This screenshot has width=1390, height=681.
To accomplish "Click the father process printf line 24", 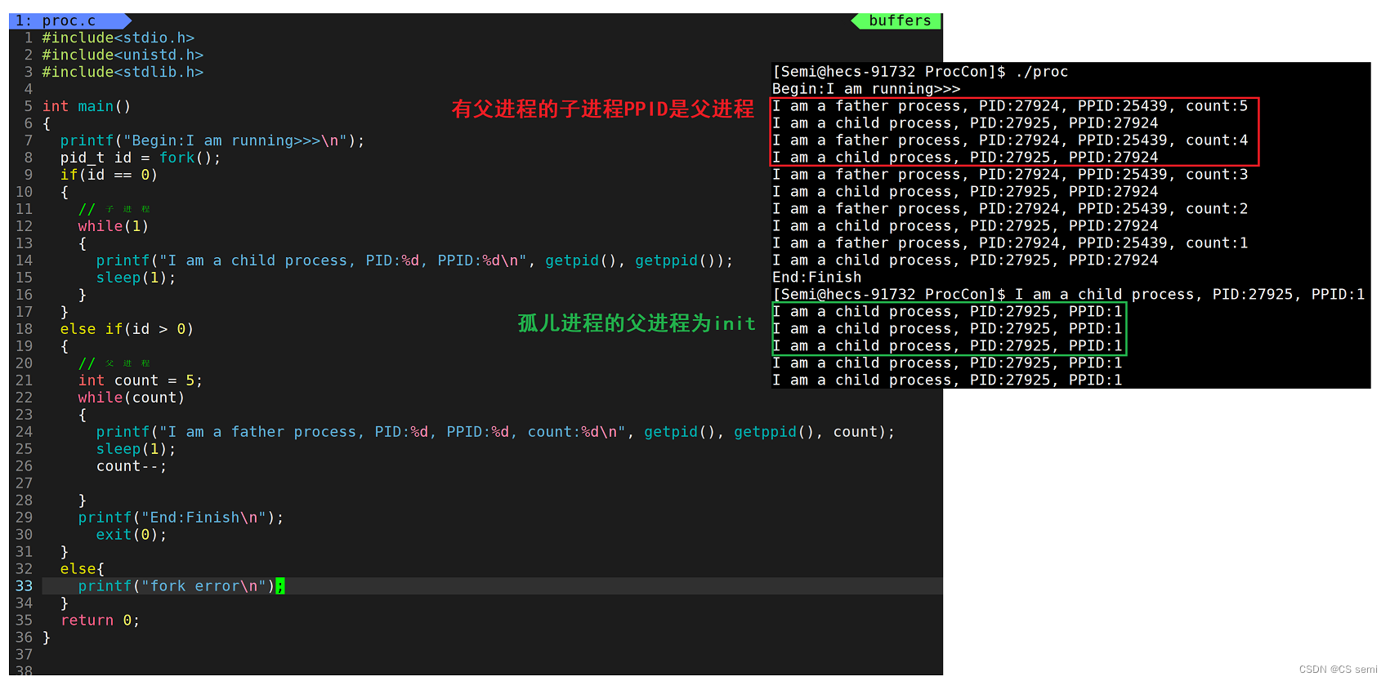I will click(495, 432).
